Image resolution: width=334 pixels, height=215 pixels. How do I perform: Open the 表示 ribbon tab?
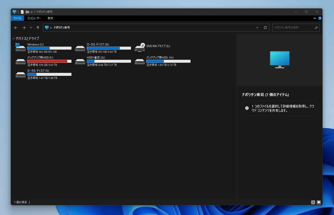tap(50, 18)
